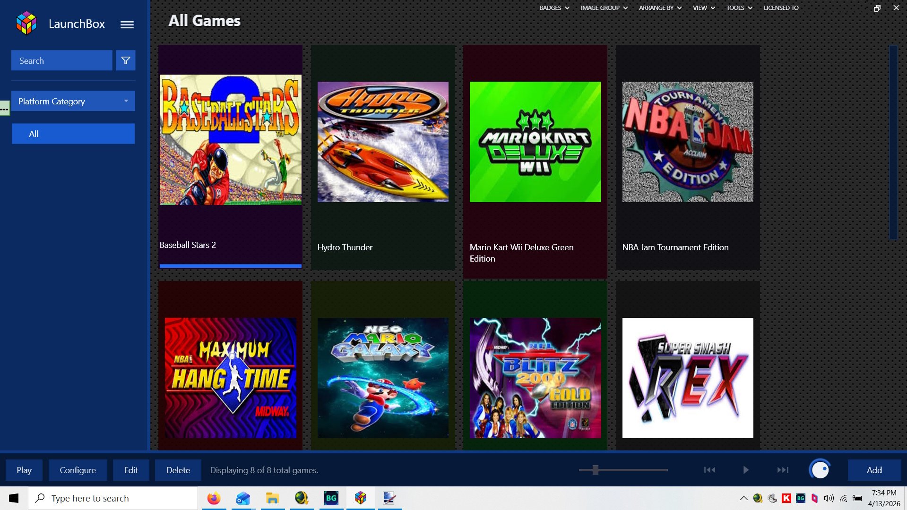Click the LaunchBox cube logo
Screen dimensions: 907x510
point(26,24)
